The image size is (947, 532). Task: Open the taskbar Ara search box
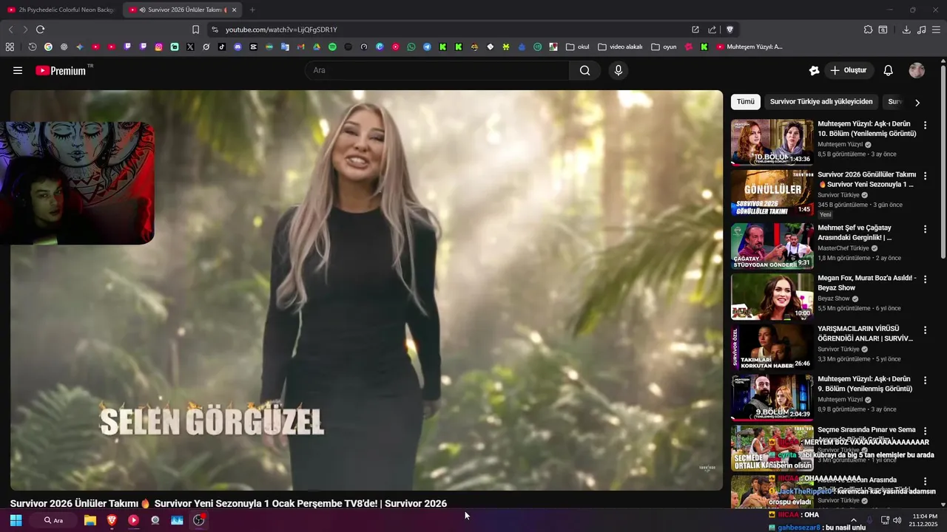pos(53,520)
